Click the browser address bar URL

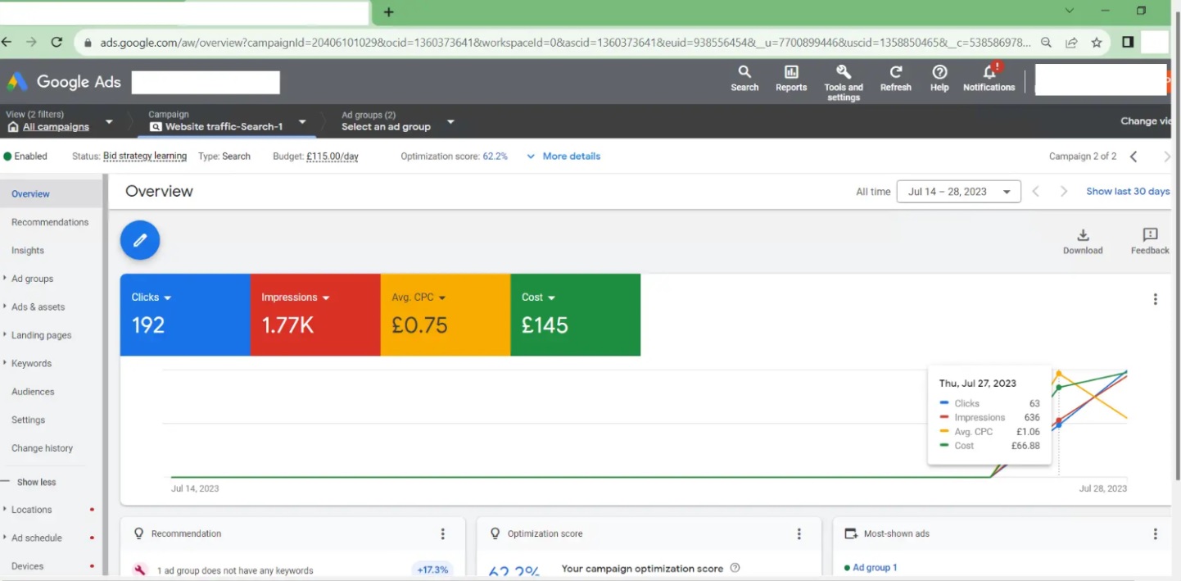pos(565,43)
